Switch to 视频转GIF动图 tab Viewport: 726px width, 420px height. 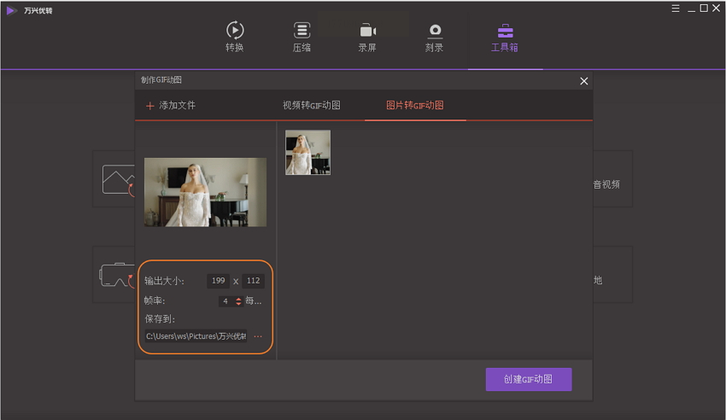click(x=312, y=106)
